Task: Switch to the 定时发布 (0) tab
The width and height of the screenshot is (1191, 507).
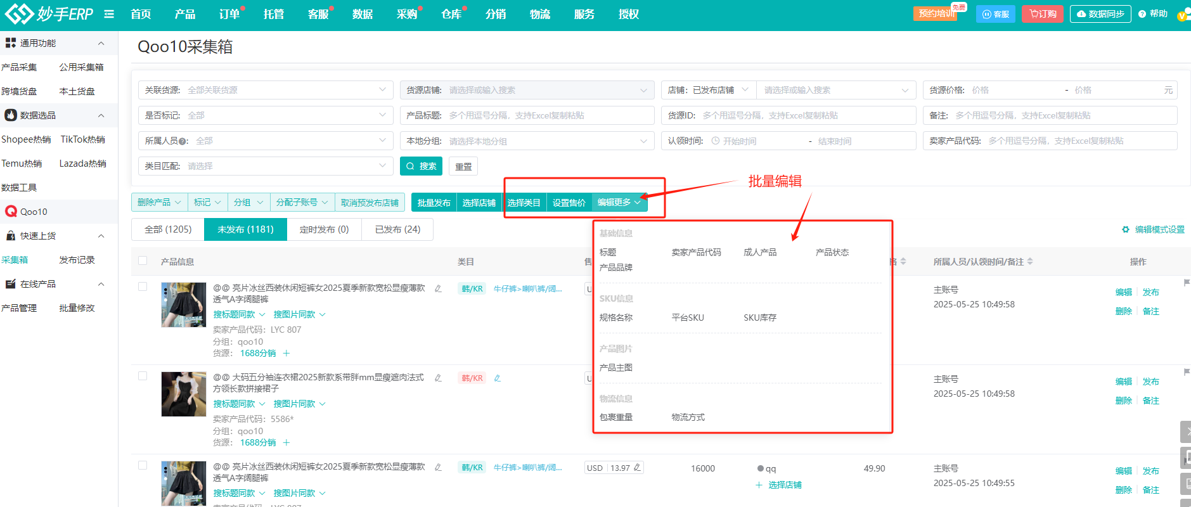Action: coord(324,229)
